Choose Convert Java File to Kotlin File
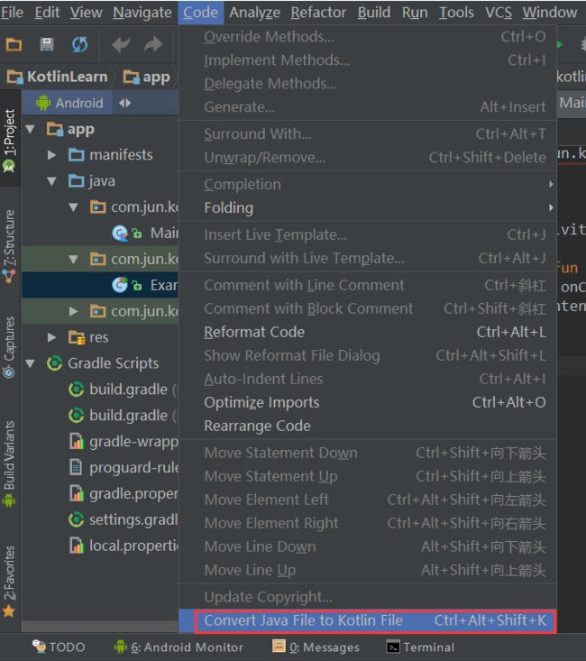This screenshot has height=661, width=586. (368, 620)
